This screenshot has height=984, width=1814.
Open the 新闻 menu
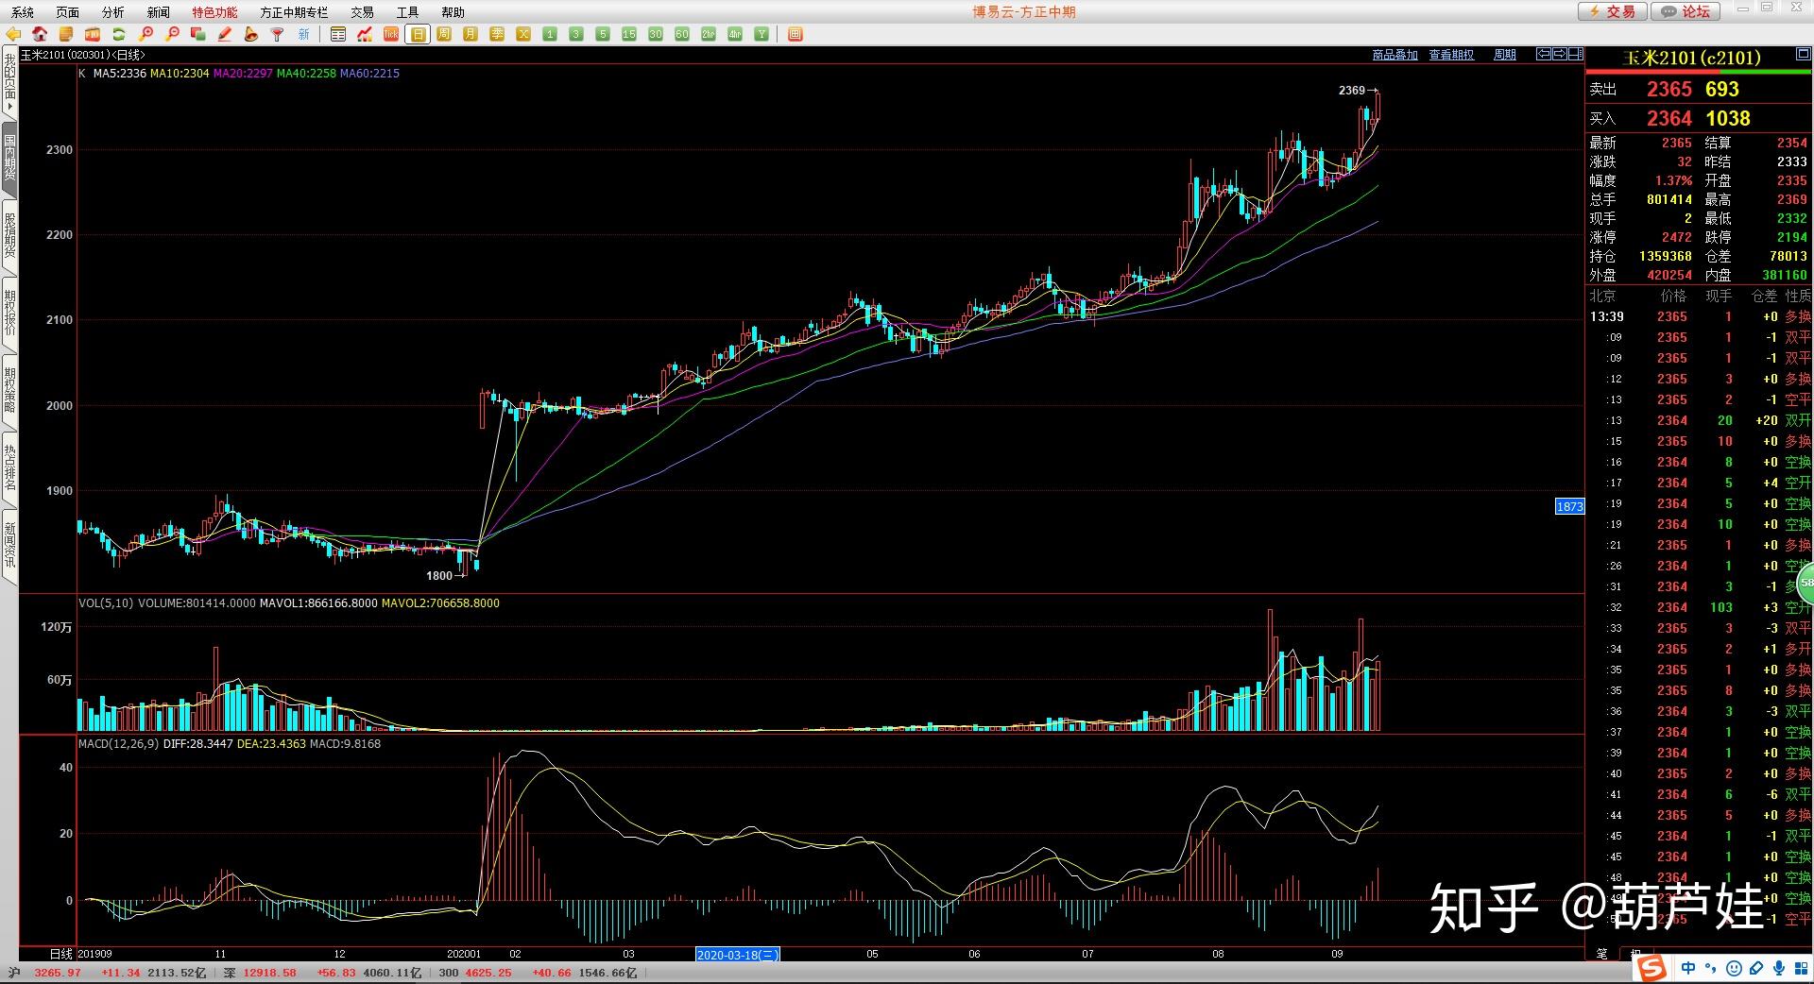pyautogui.click(x=159, y=12)
